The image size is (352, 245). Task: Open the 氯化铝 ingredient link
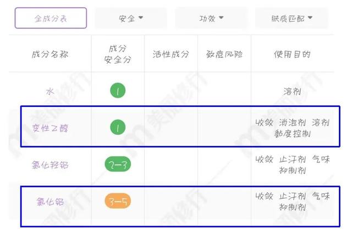(50, 202)
